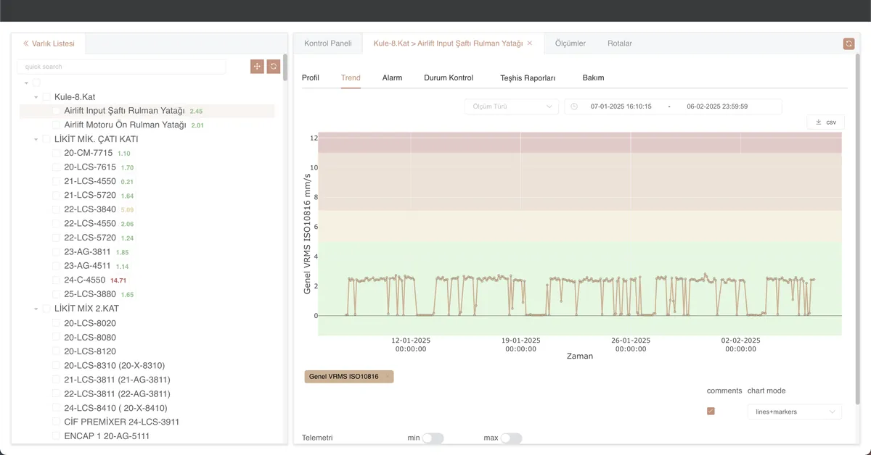Tick the 20-LCS-8020 checkbox

tap(57, 323)
